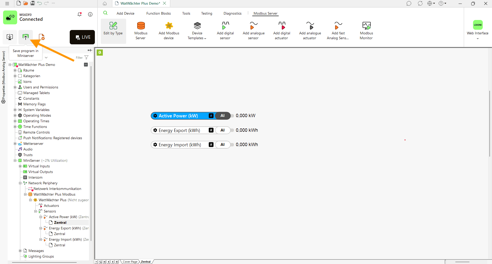Add digital actuator

pyautogui.click(x=282, y=31)
